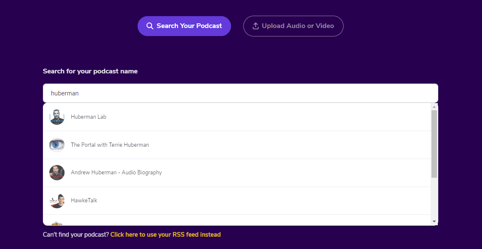
Task: Click the Huberman Lab cover artwork
Action: point(57,116)
